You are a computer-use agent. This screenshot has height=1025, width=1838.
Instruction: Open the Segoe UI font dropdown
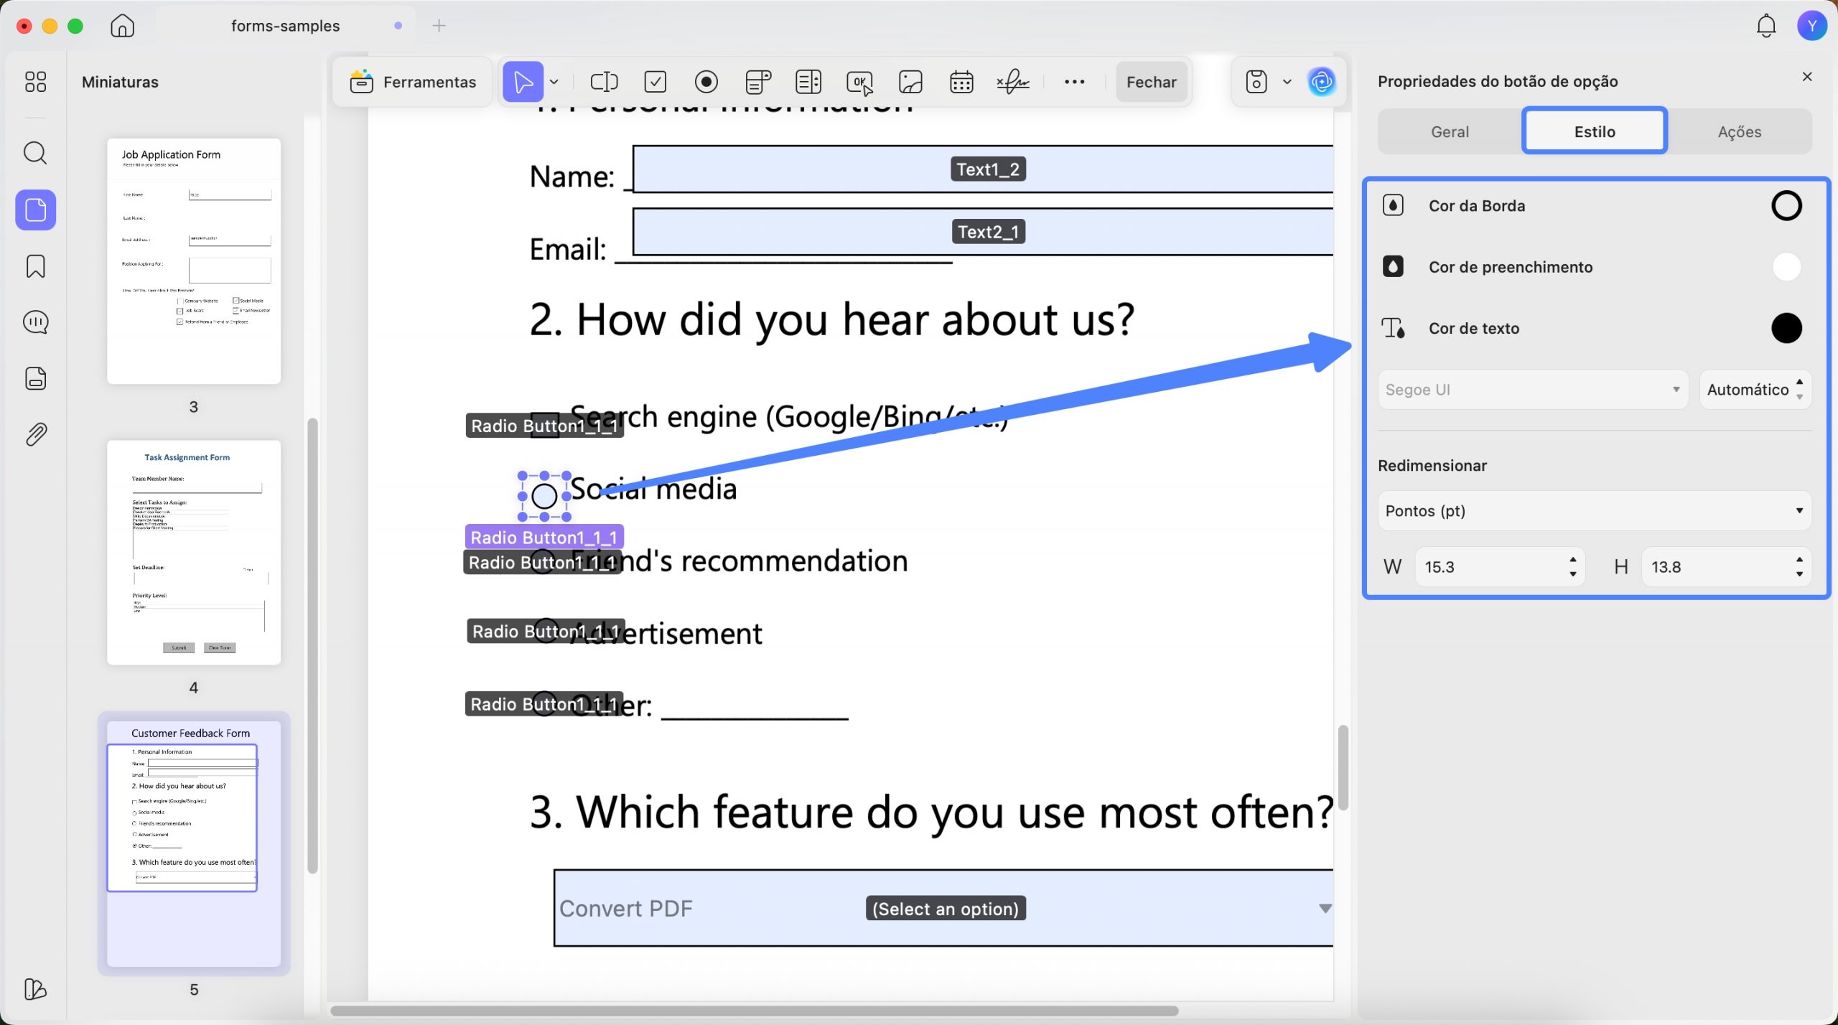1533,390
